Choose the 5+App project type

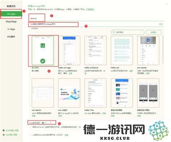[x=11, y=29]
